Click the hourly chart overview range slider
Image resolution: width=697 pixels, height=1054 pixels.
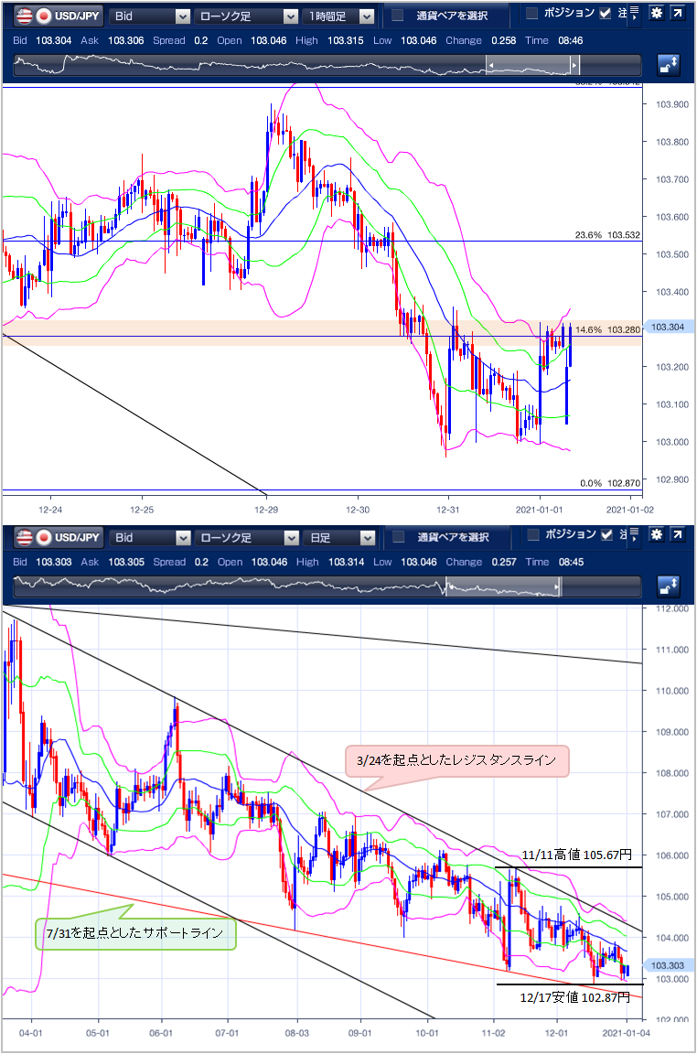coord(531,66)
